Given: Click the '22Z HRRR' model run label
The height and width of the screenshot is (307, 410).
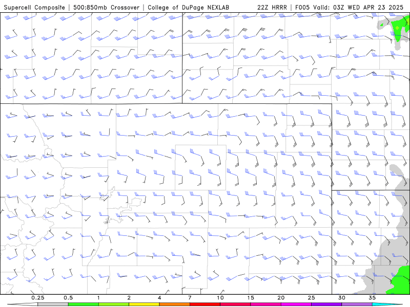Looking at the screenshot, I should 272,8.
